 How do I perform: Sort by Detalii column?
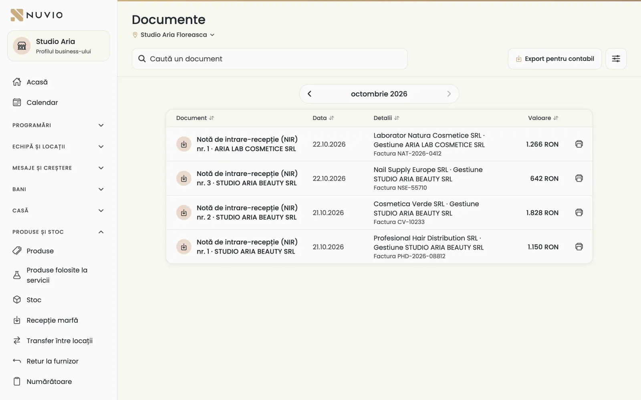point(386,118)
